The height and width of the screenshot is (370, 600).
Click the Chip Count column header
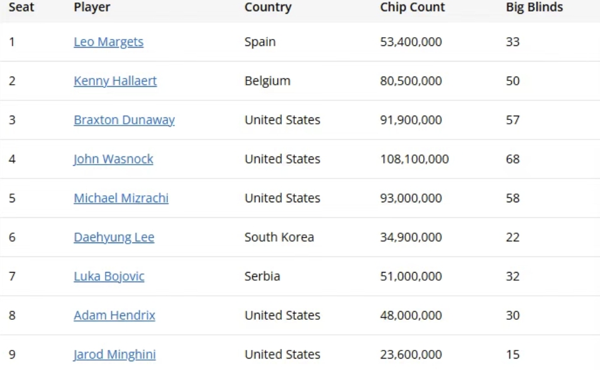pyautogui.click(x=412, y=7)
